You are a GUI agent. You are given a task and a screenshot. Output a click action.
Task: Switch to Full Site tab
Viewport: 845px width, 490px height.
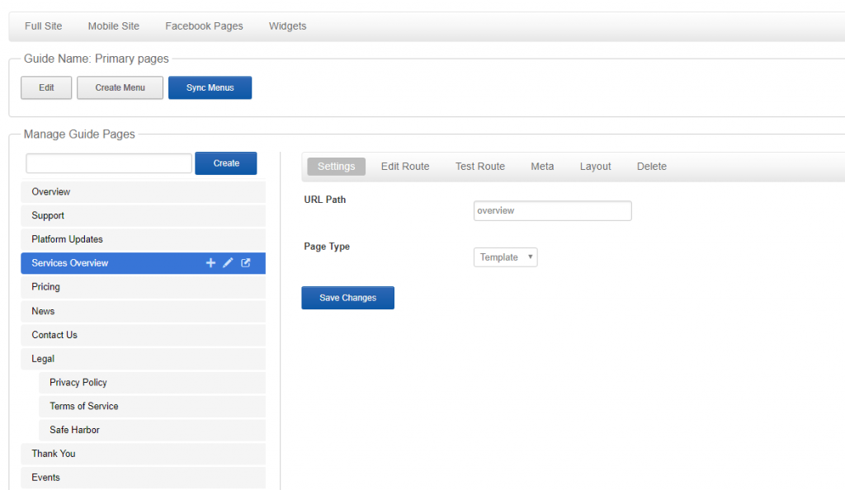[43, 26]
